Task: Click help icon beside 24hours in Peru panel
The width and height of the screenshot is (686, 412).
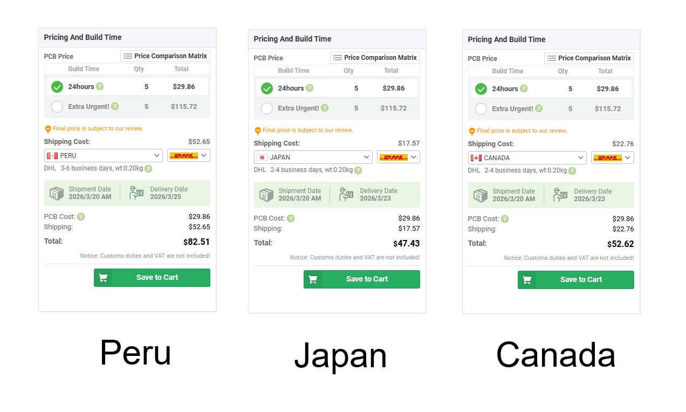Action: [100, 86]
